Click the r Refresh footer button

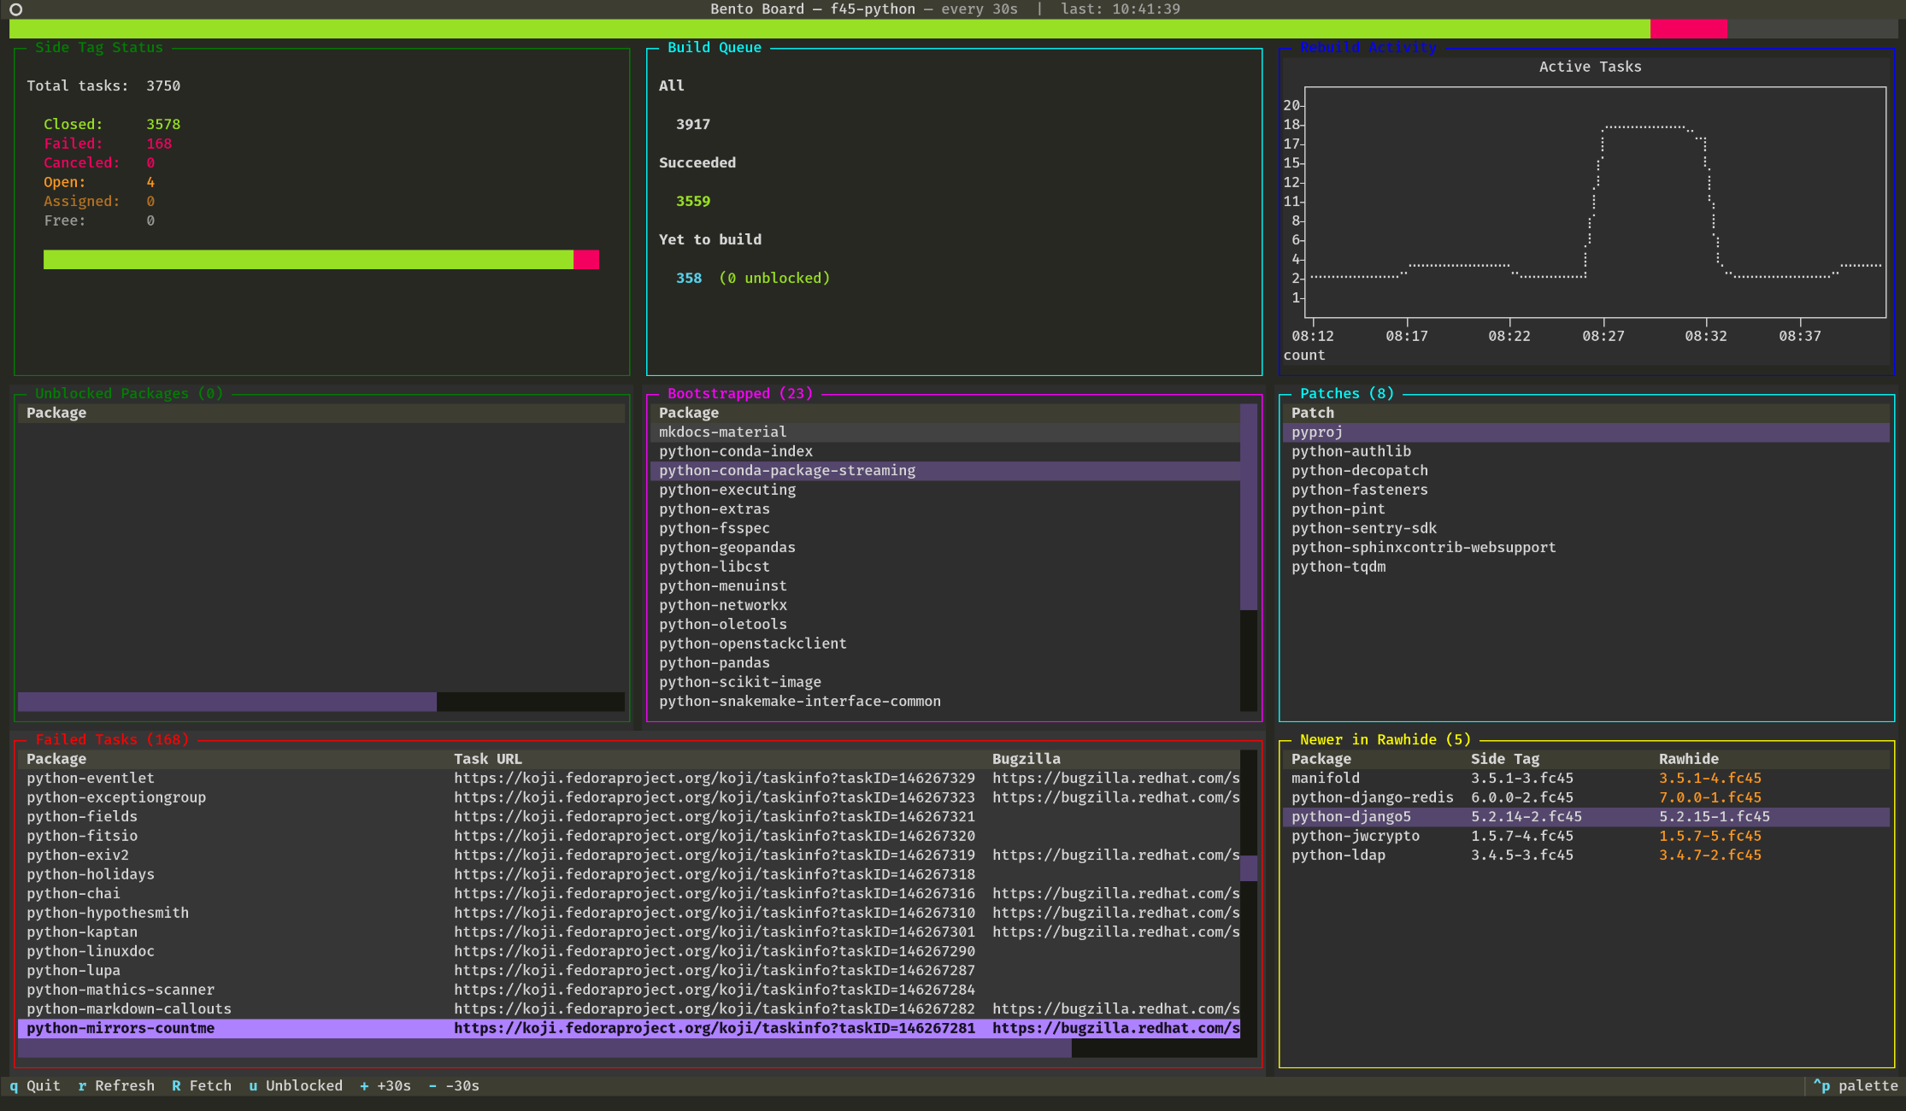116,1085
